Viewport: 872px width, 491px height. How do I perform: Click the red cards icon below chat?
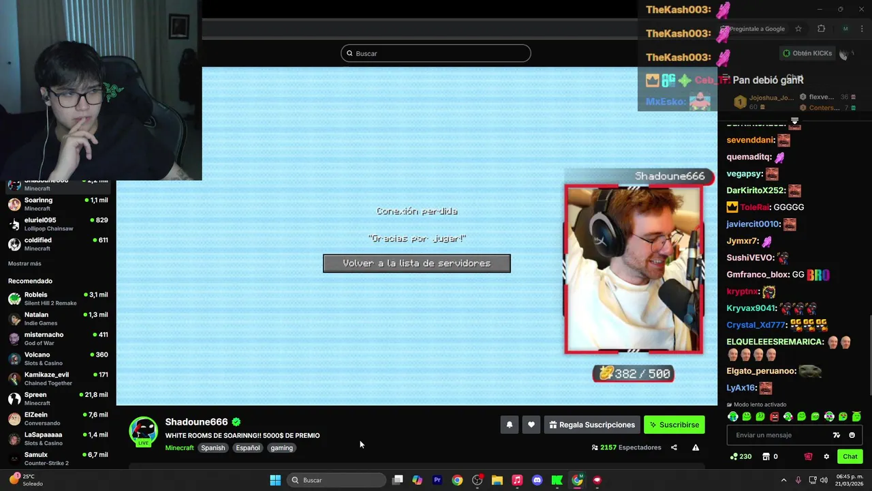[x=809, y=456]
